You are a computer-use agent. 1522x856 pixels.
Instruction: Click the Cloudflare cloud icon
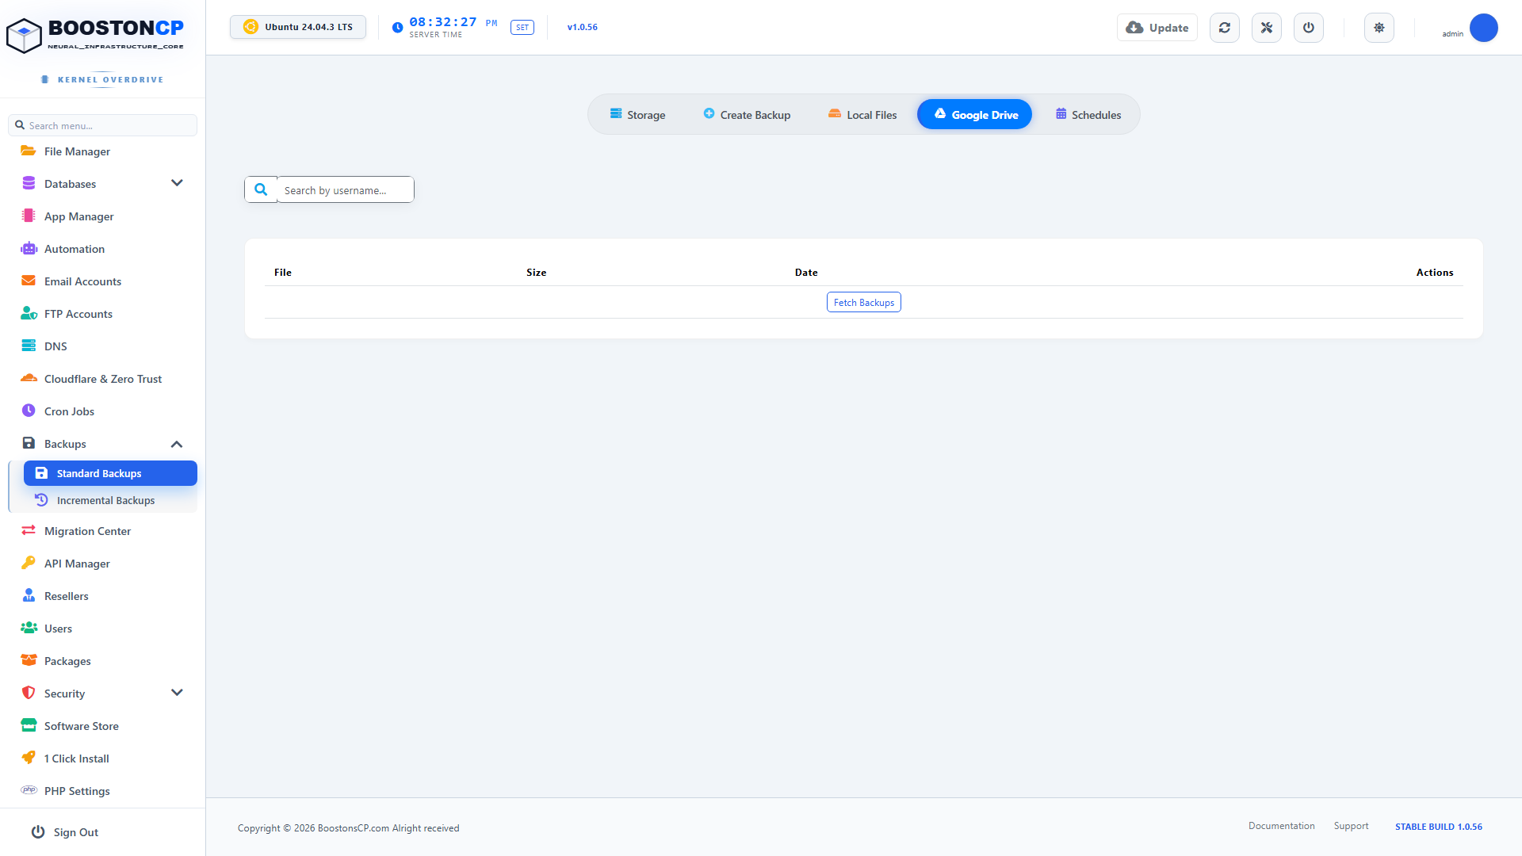tap(29, 378)
